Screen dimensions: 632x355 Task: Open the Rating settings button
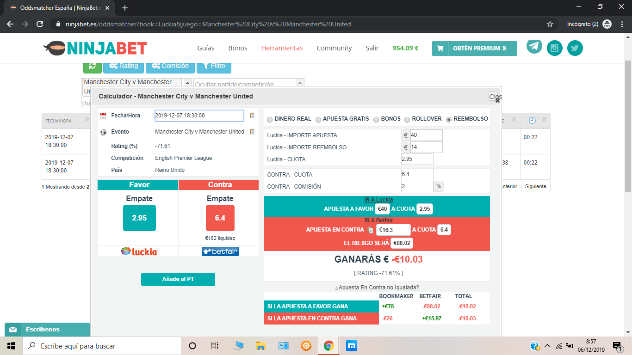pos(124,66)
